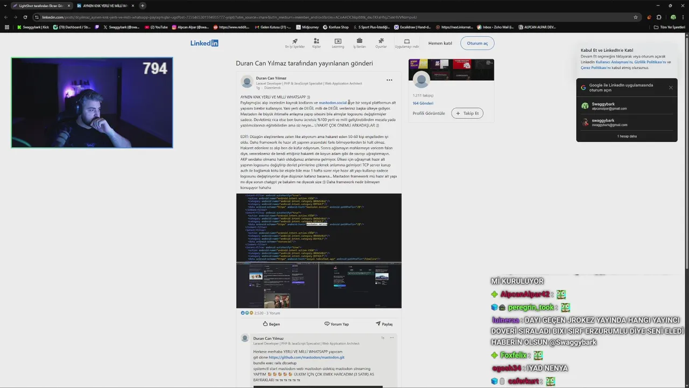The image size is (689, 388).
Task: Click the Yorum Yap comment button
Action: click(336, 324)
